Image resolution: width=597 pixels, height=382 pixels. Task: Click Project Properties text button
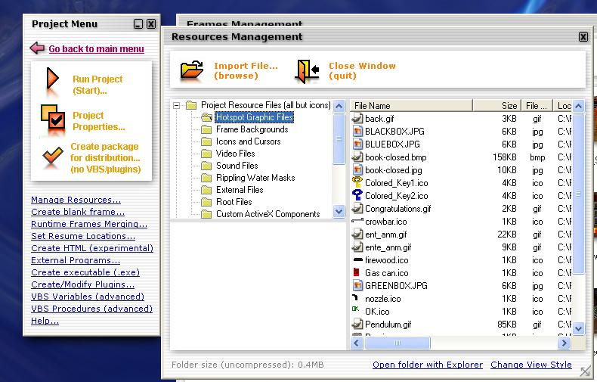98,121
